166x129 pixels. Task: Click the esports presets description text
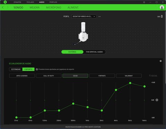[56, 69]
